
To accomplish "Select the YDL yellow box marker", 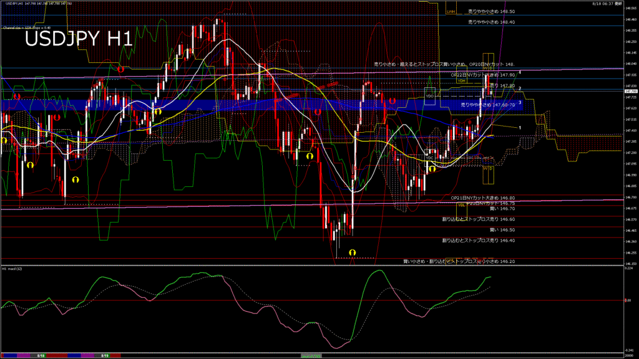I will tap(461, 204).
